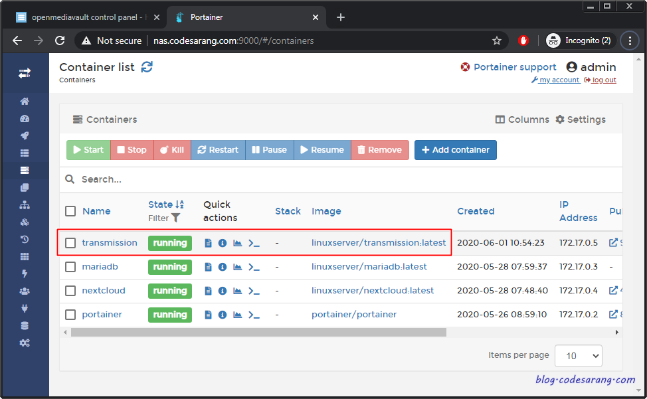Open Chrome's three-dot menu
647x399 pixels.
point(630,40)
